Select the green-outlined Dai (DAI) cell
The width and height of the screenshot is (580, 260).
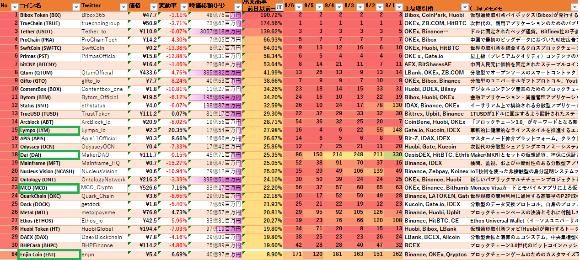(x=48, y=155)
